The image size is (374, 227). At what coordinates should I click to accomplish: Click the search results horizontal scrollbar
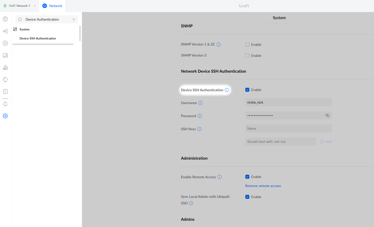coord(43,44)
